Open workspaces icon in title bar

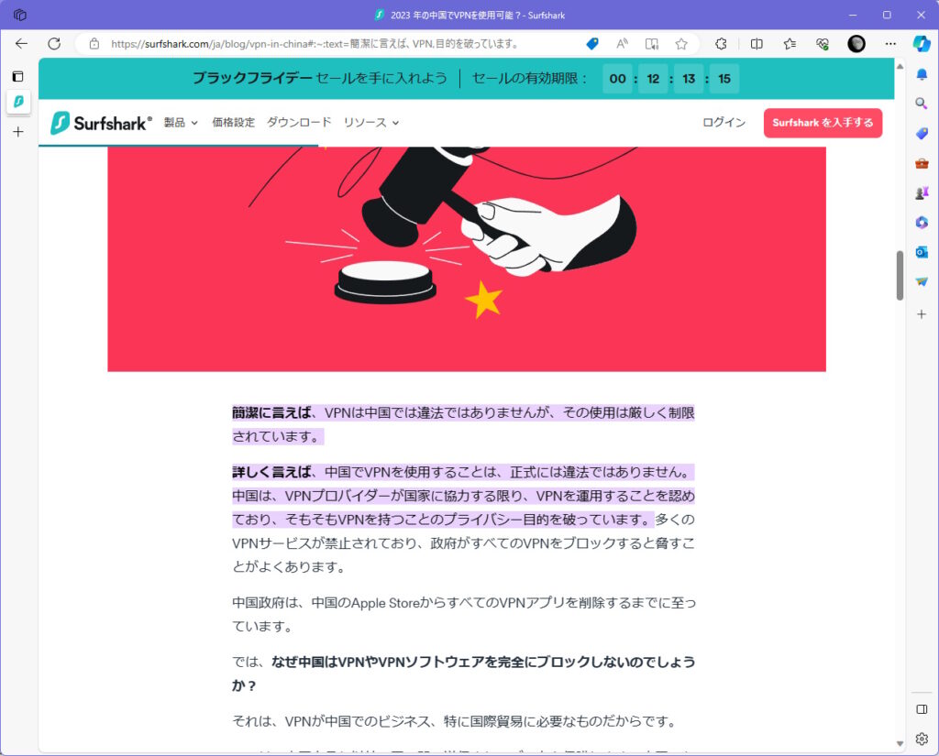[20, 15]
